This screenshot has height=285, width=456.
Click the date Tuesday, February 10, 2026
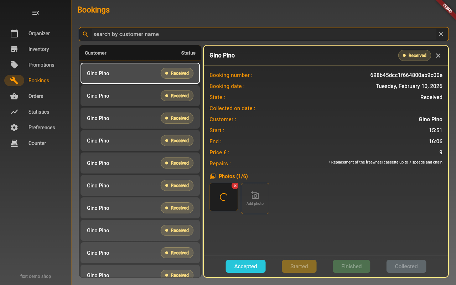(x=409, y=86)
